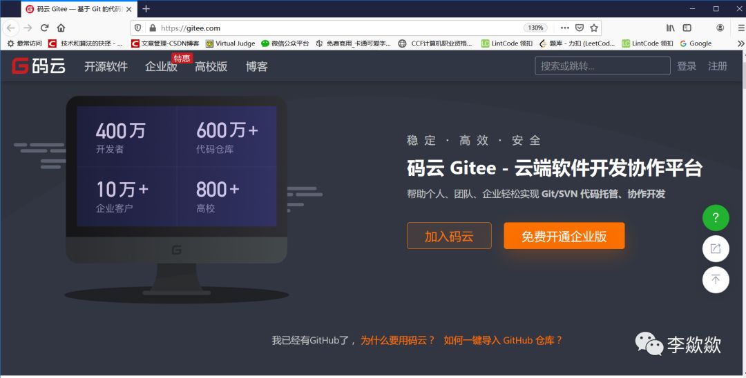Viewport: 746px width, 378px height.
Task: Open the Firefox account icon
Action: [x=720, y=28]
